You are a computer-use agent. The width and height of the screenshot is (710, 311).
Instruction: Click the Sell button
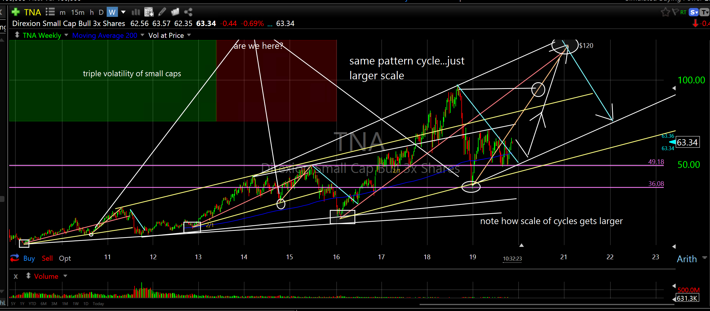(47, 258)
